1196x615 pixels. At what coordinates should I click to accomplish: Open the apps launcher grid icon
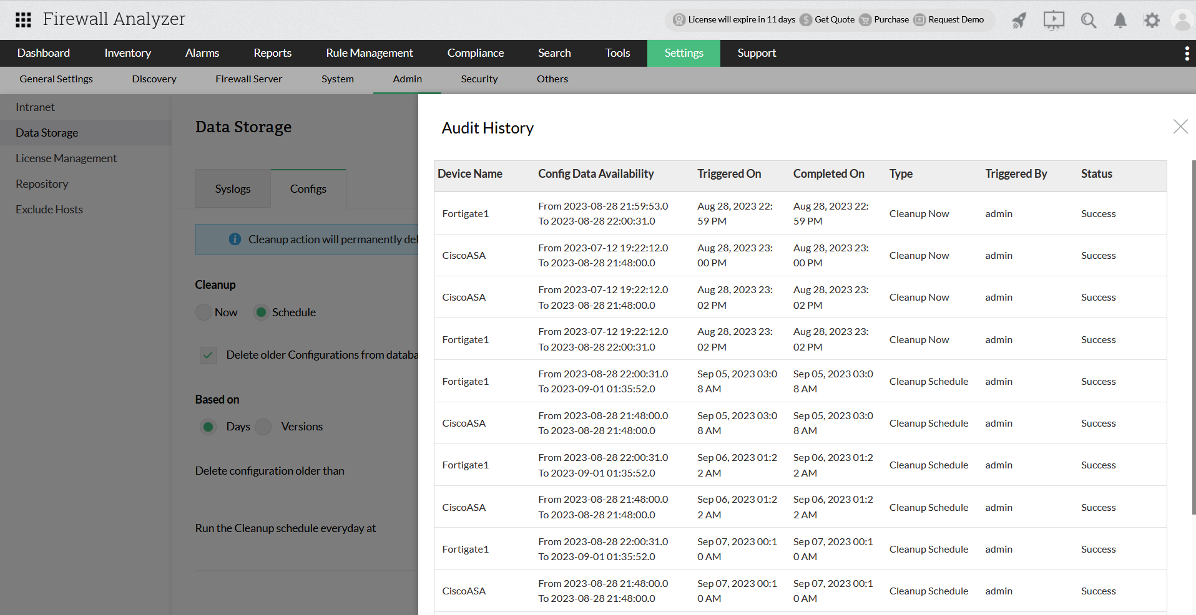(23, 19)
